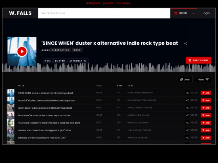Image resolution: width=218 pixels, height=163 pixels.
Task: Seek within the waveform visualizer
Action: (x=109, y=68)
